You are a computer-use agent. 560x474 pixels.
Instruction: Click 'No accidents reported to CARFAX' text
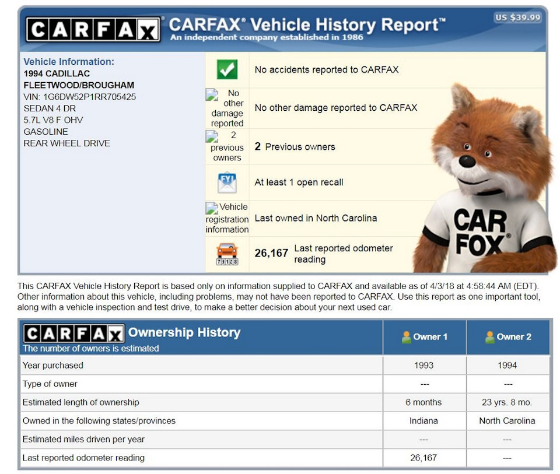click(327, 69)
